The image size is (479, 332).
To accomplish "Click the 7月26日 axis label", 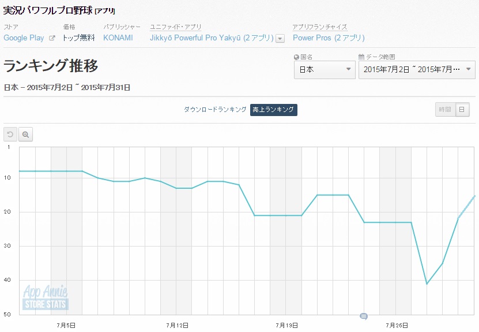I will [x=397, y=325].
